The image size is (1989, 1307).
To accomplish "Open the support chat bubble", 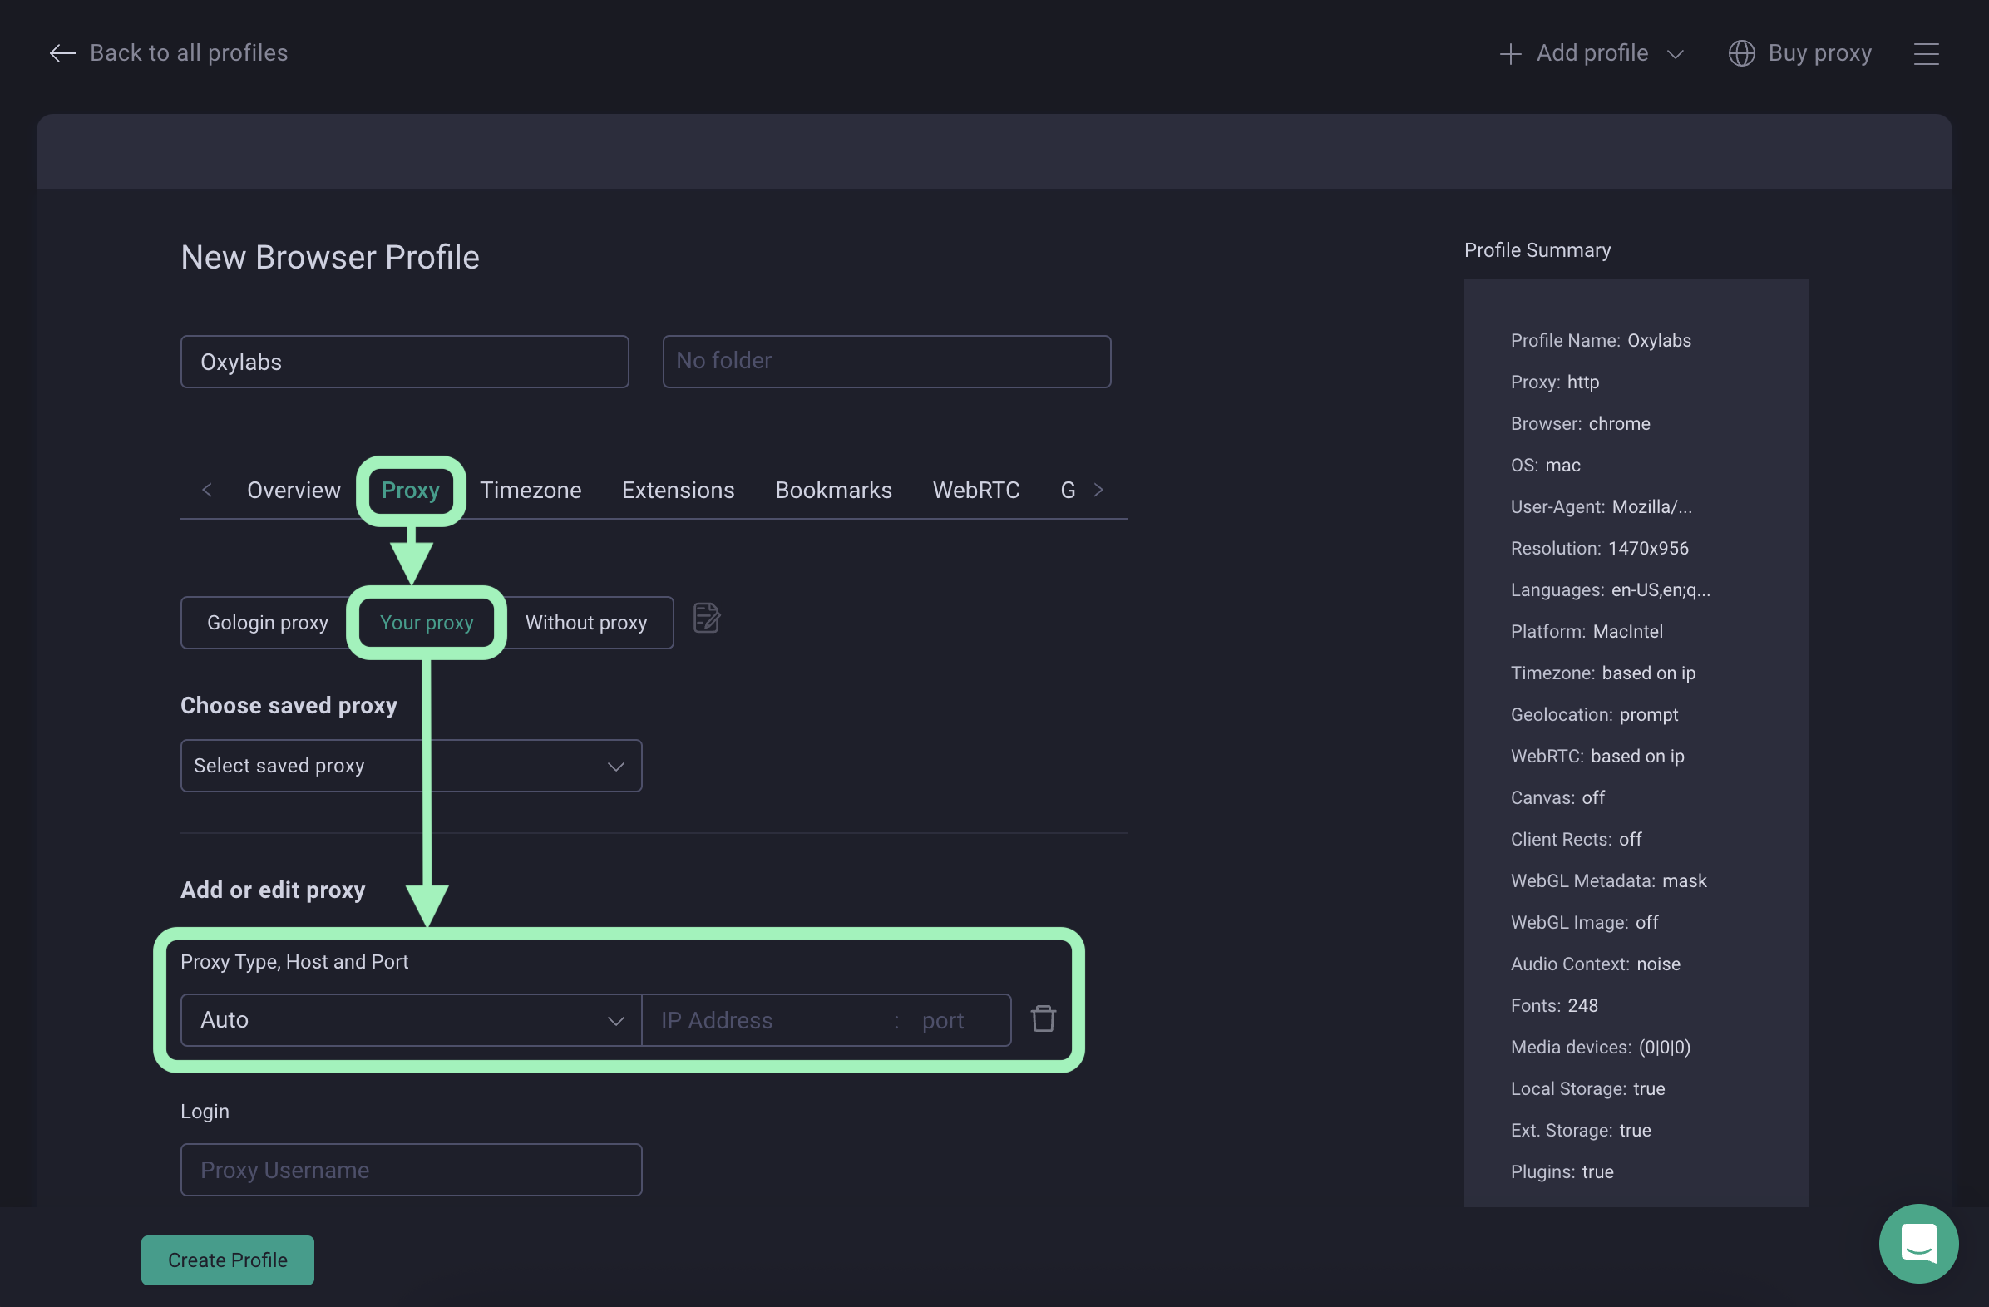I will pyautogui.click(x=1918, y=1243).
